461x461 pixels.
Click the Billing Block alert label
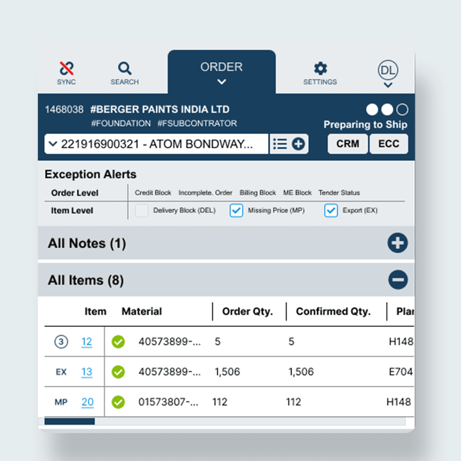258,193
